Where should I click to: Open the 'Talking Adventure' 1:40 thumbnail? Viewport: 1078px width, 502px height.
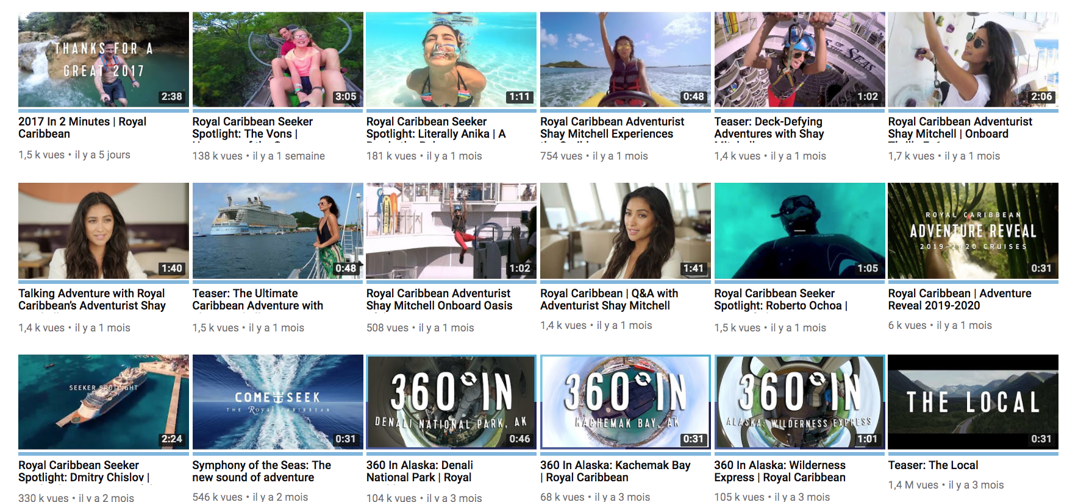(104, 231)
